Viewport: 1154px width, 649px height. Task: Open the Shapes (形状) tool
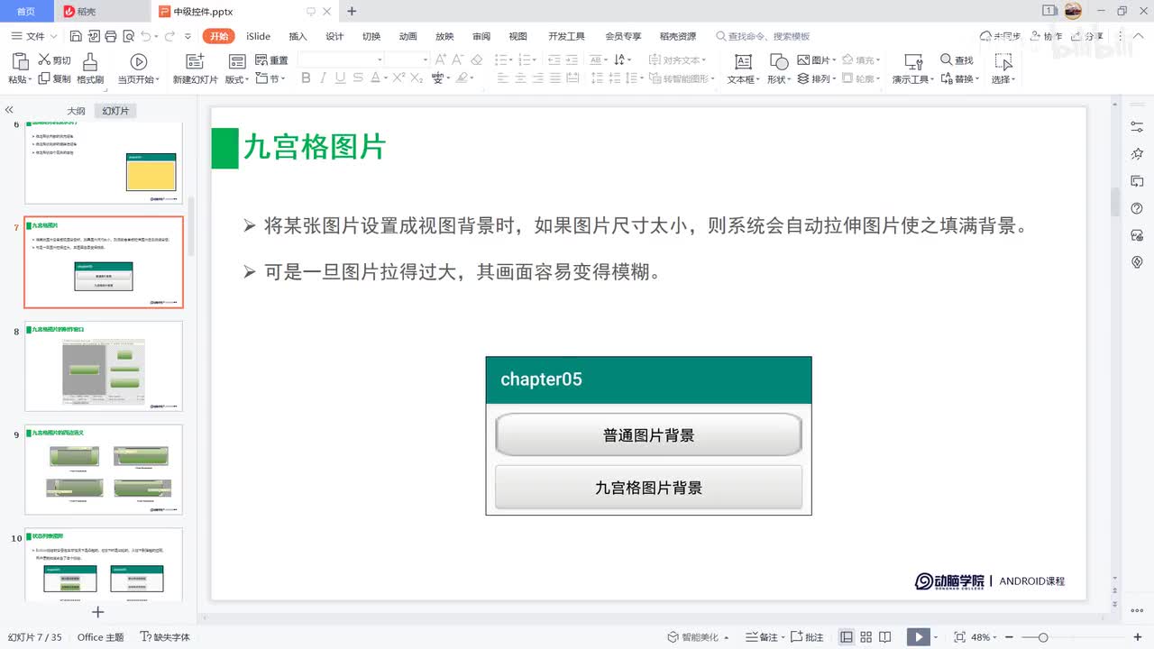click(778, 69)
